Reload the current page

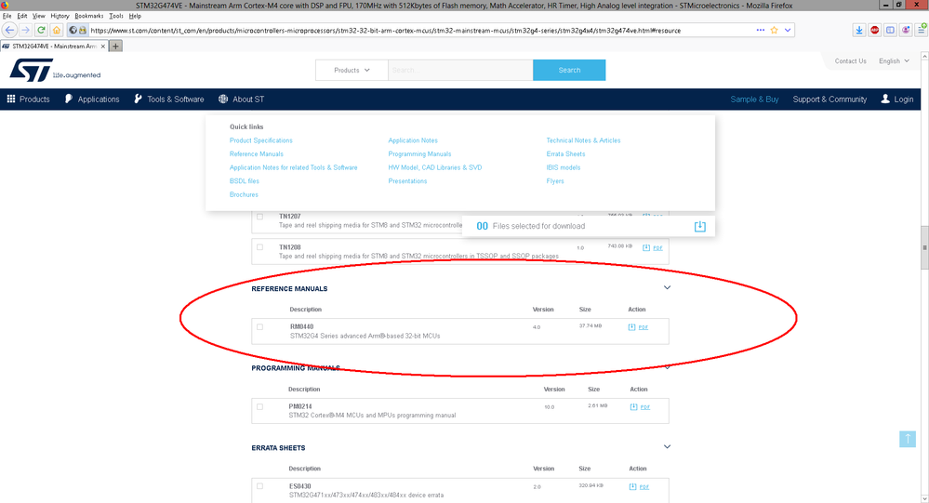[41, 30]
